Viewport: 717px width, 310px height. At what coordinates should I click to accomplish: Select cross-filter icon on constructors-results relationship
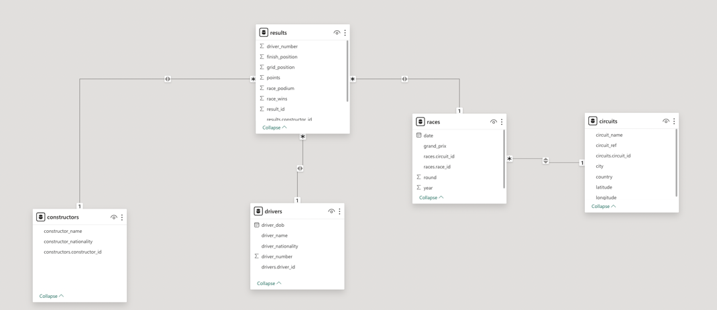(x=168, y=79)
